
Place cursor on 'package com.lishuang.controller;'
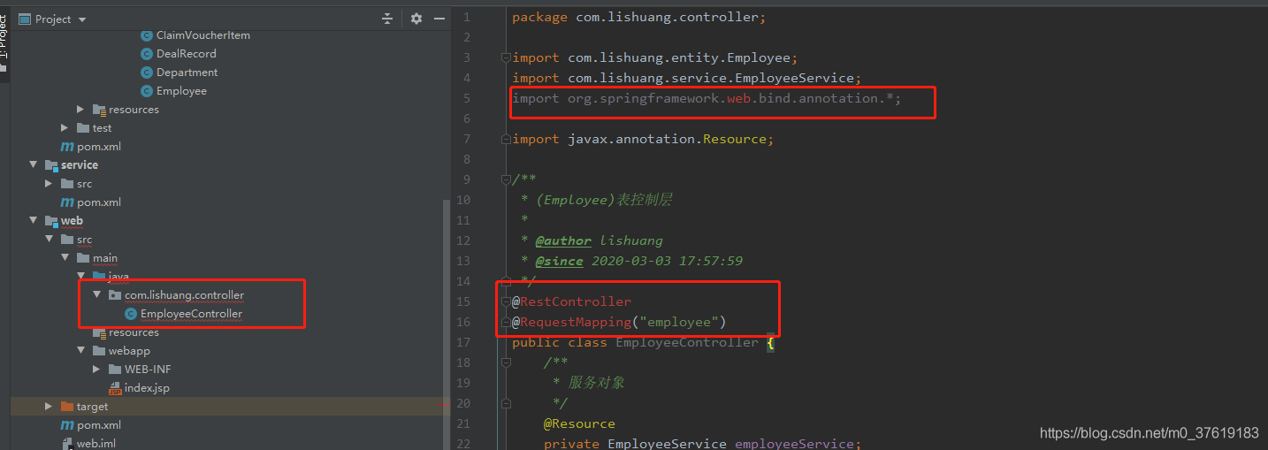click(639, 17)
